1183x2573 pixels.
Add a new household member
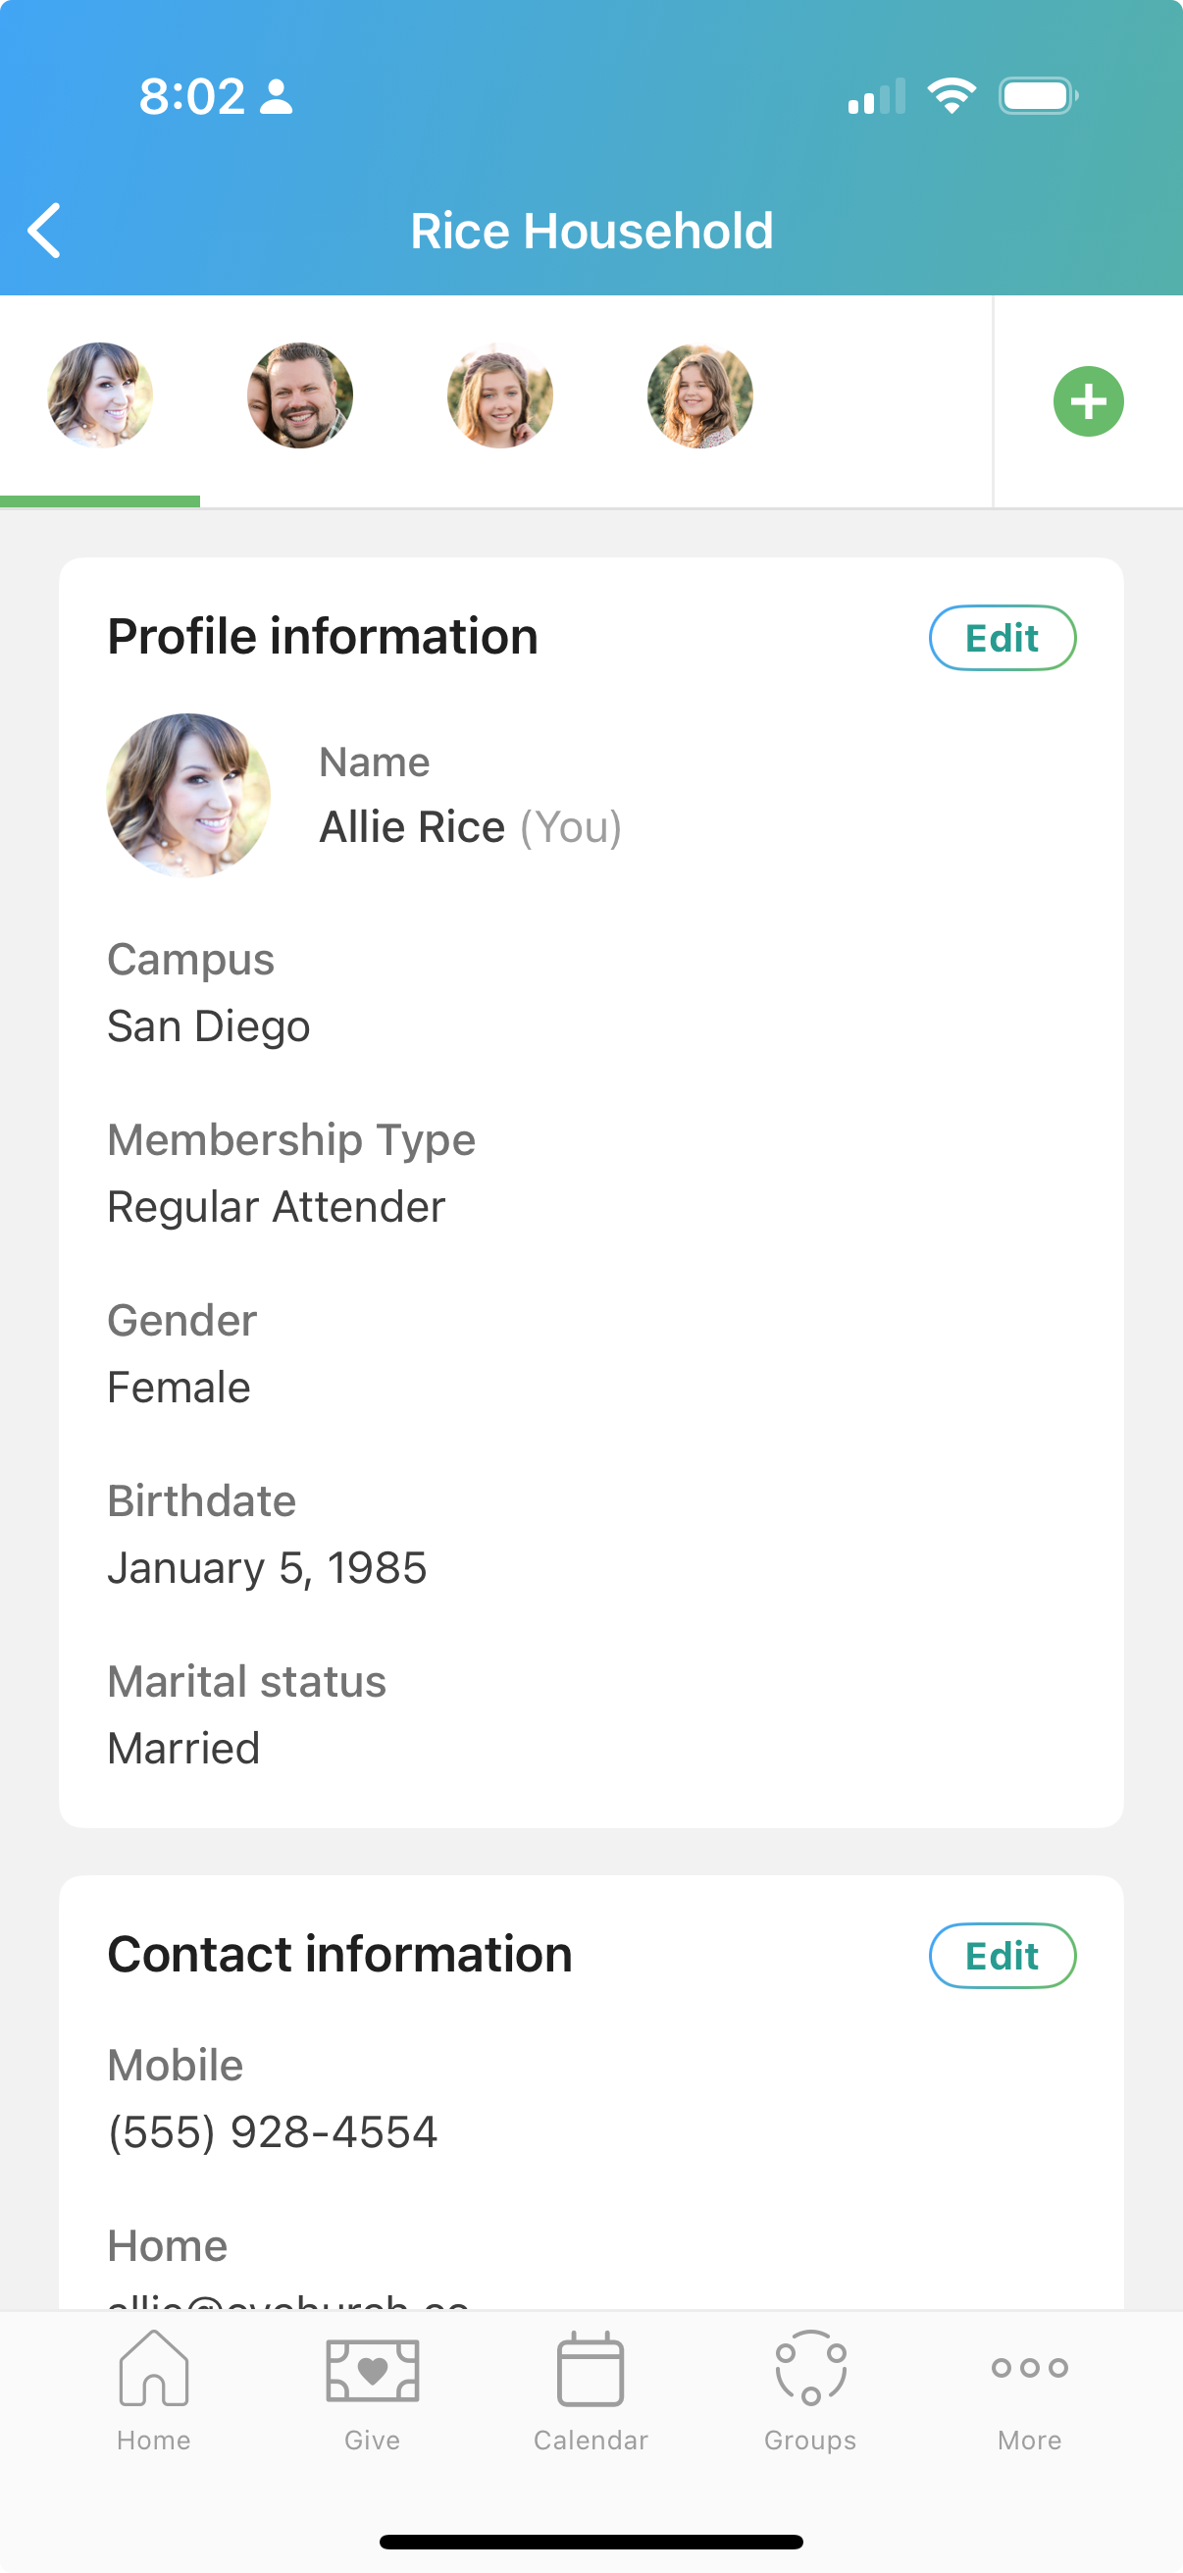tap(1087, 401)
